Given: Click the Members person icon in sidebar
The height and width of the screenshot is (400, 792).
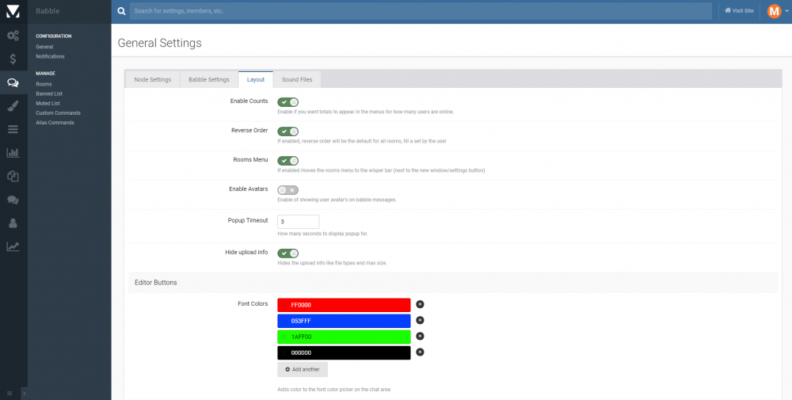Looking at the screenshot, I should (13, 223).
